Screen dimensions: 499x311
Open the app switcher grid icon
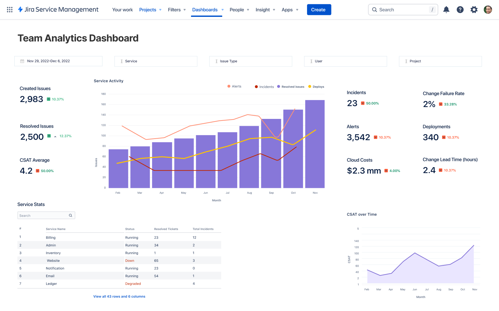click(9, 9)
